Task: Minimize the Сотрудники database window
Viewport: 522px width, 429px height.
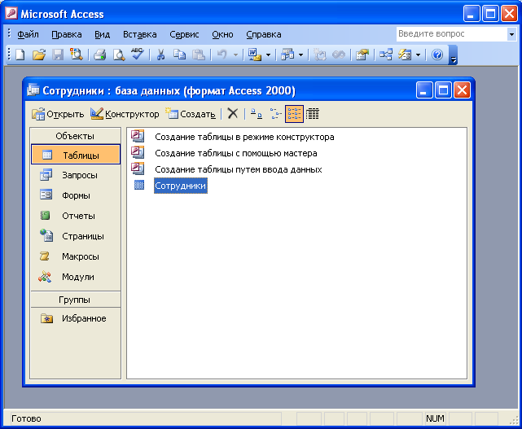Action: click(x=424, y=90)
